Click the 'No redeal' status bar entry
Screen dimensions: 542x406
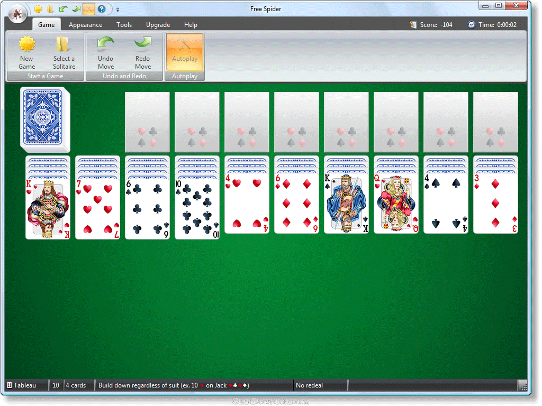click(x=309, y=385)
